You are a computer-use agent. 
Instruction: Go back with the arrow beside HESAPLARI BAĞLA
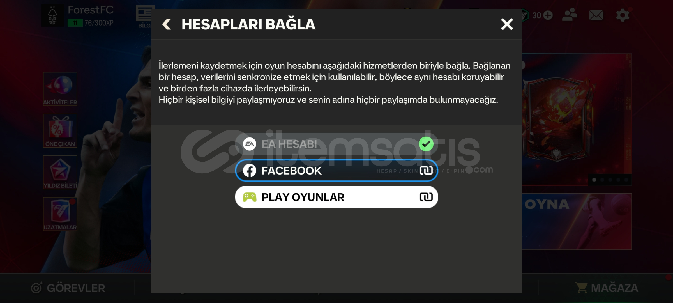(167, 24)
